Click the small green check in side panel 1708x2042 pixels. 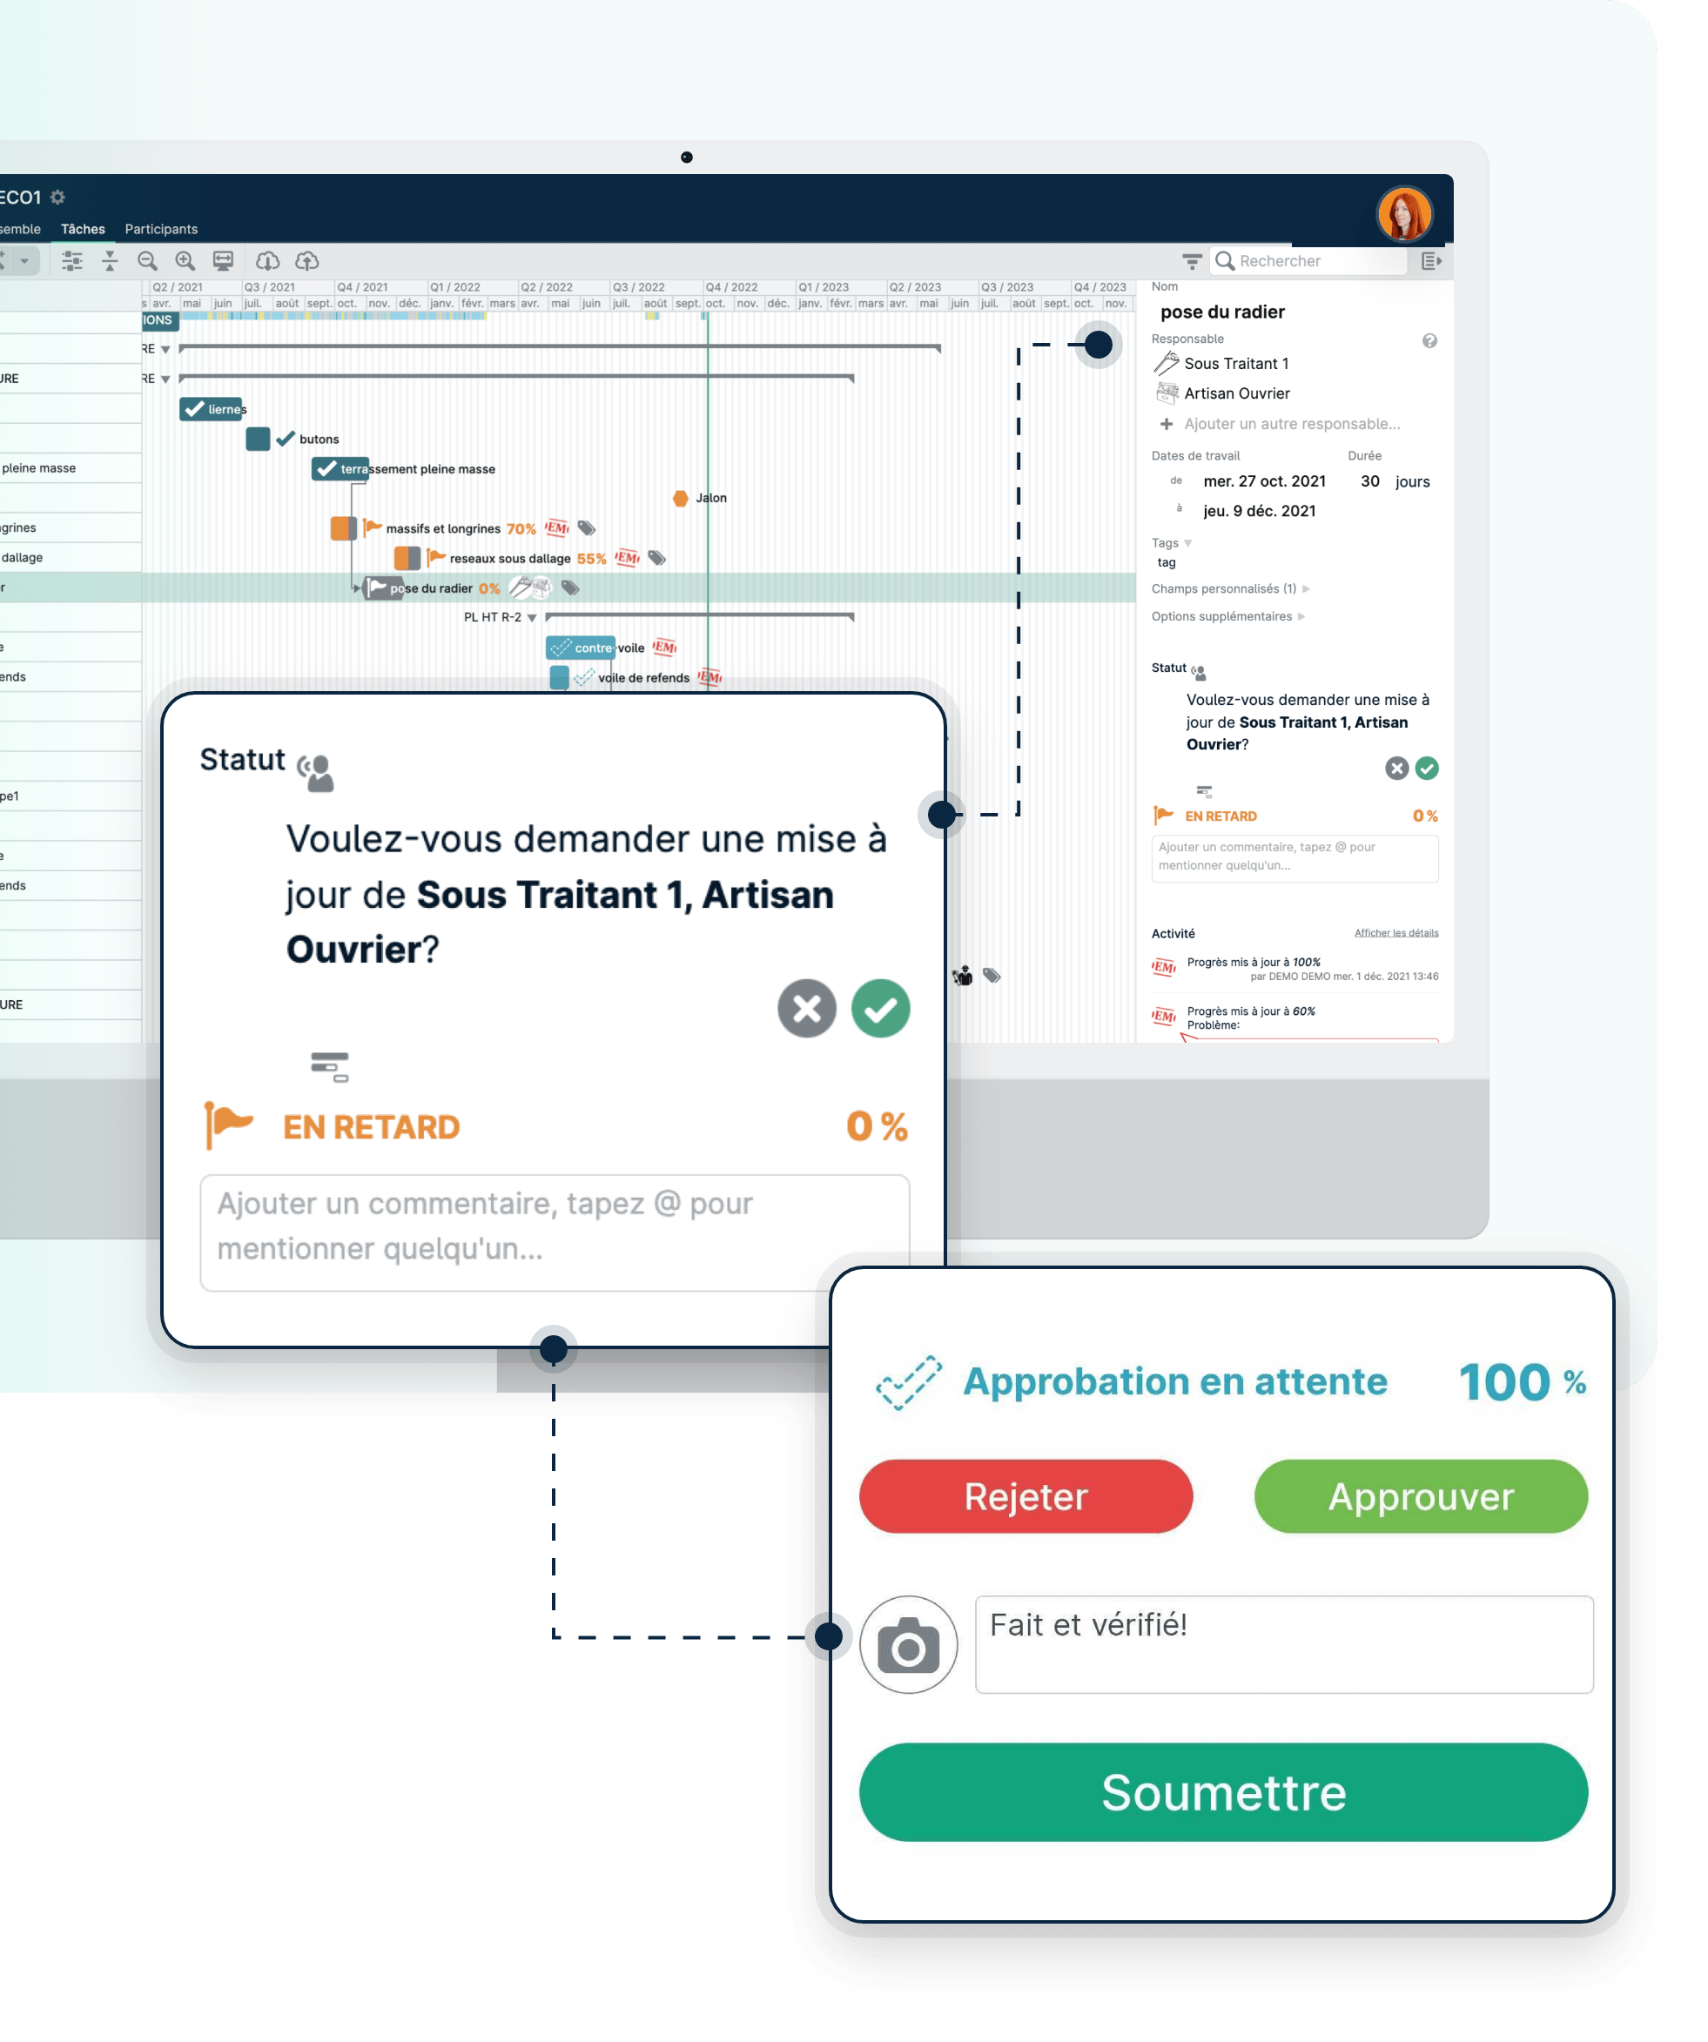(x=1427, y=769)
